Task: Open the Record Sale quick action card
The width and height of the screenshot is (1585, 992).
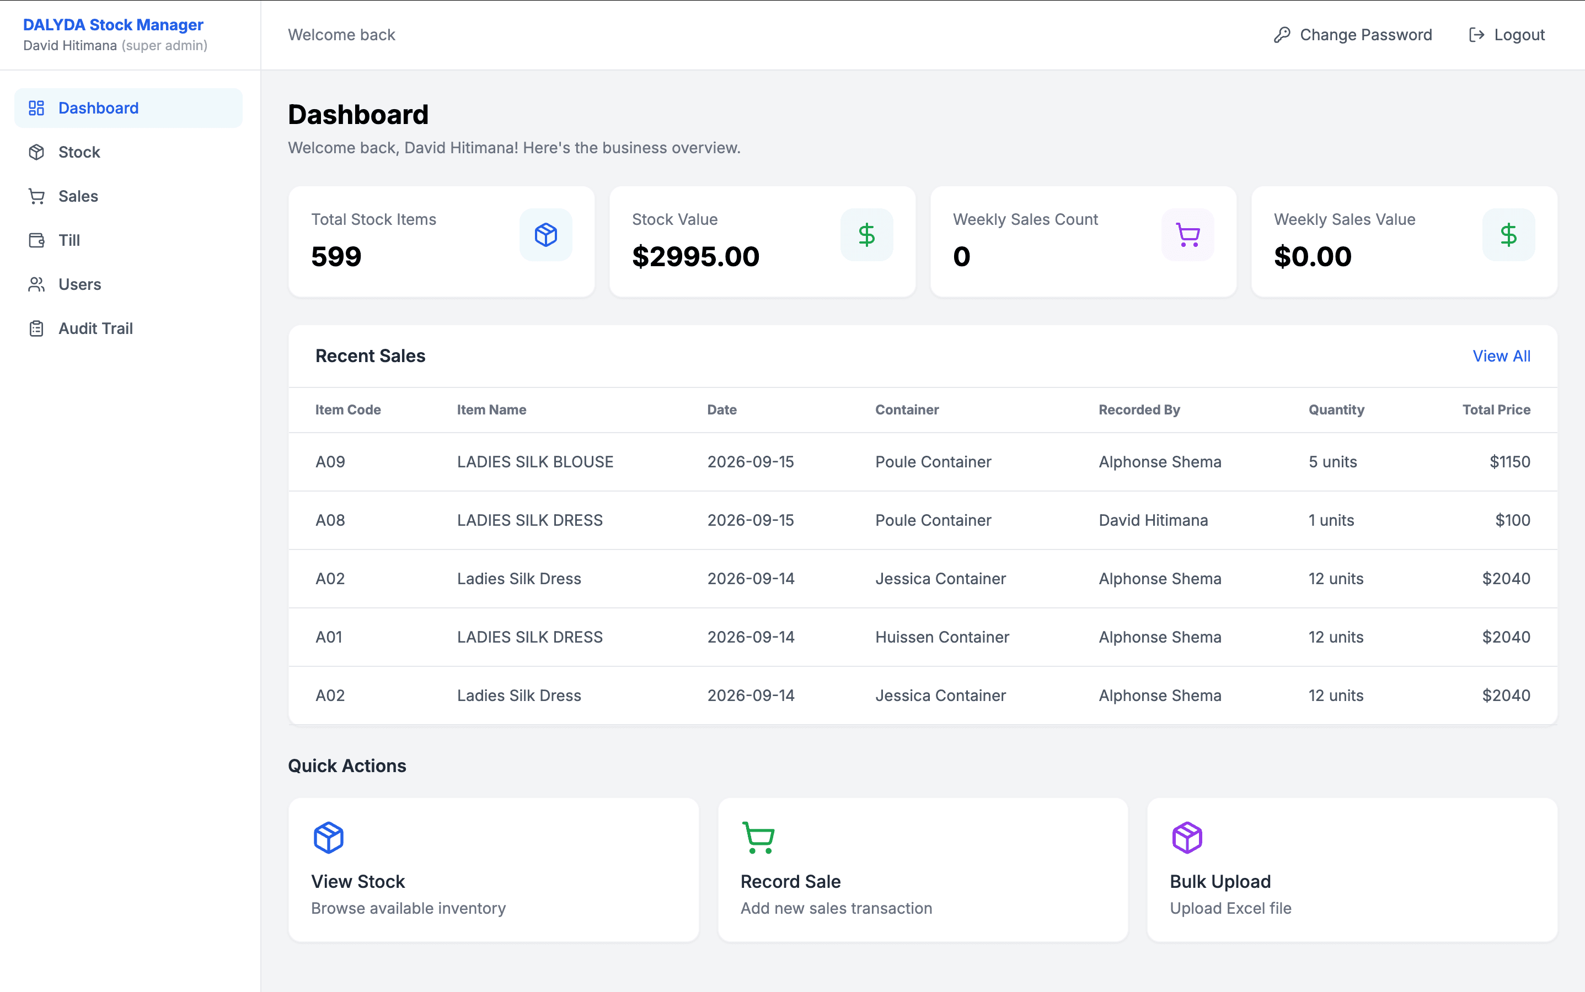Action: pyautogui.click(x=923, y=869)
